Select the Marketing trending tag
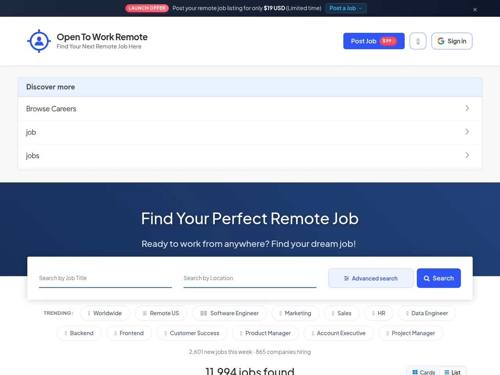 (x=295, y=313)
